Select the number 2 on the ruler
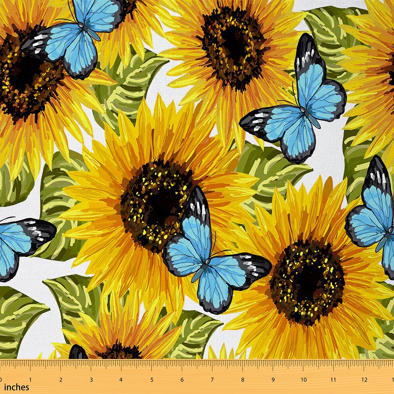This screenshot has width=394, height=394. tap(61, 380)
